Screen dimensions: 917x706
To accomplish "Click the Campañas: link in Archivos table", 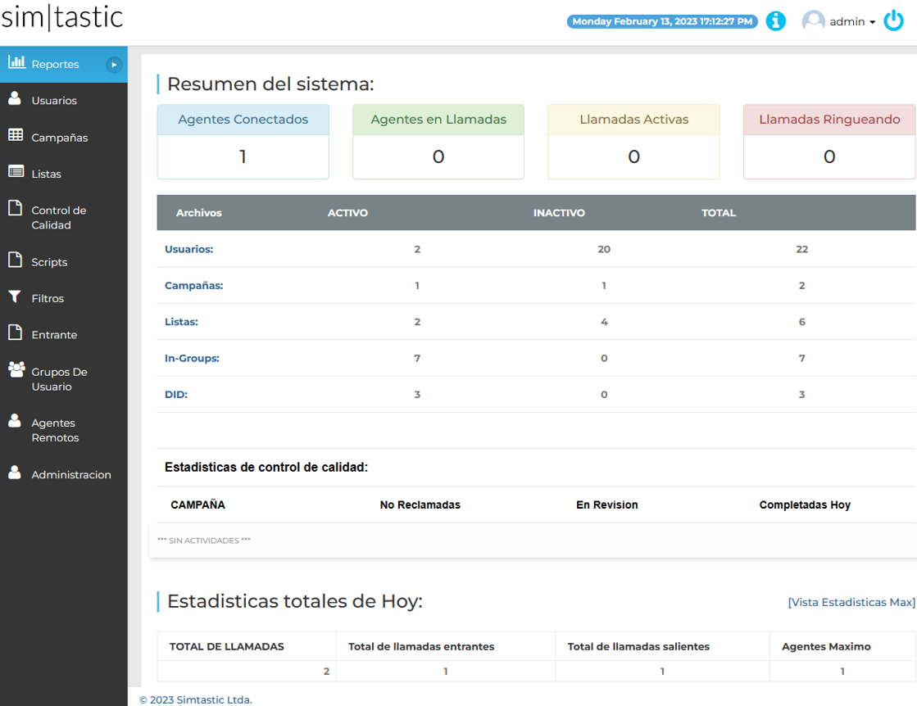I will (193, 285).
